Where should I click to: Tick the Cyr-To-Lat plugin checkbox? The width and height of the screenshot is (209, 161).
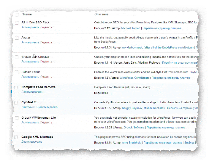click(16, 103)
